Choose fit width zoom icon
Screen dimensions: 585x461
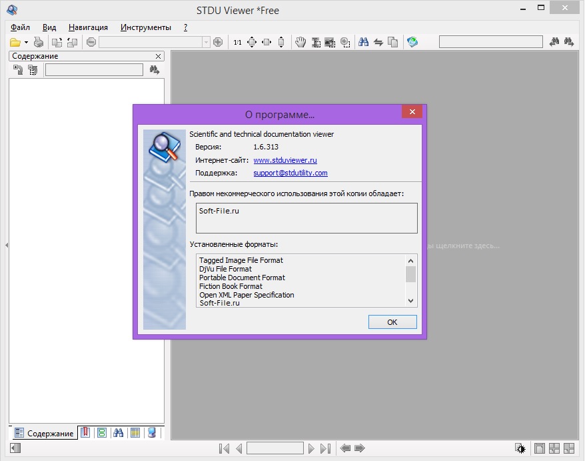click(267, 42)
